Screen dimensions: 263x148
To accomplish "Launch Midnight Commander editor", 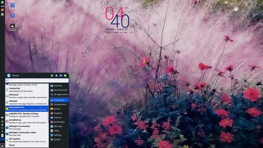I will pyautogui.click(x=27, y=134).
